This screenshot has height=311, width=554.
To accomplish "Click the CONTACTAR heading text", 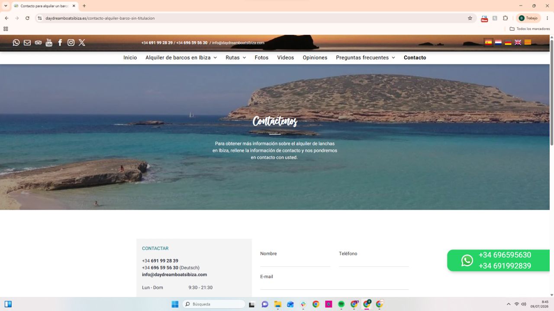I will coord(155,248).
